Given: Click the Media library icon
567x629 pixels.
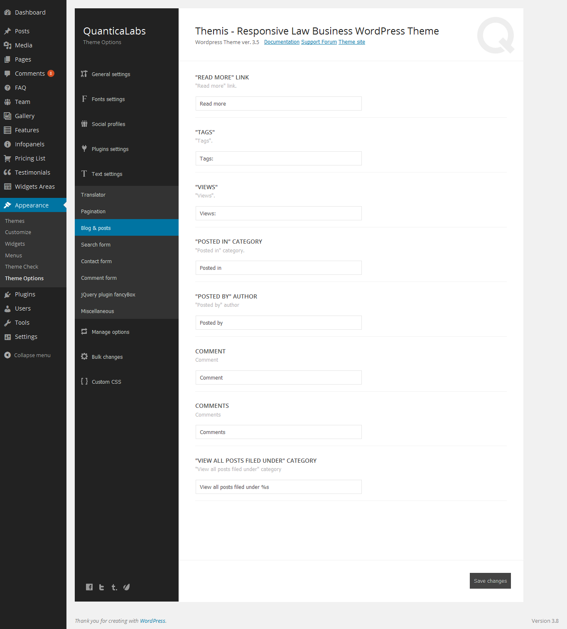Looking at the screenshot, I should (7, 45).
